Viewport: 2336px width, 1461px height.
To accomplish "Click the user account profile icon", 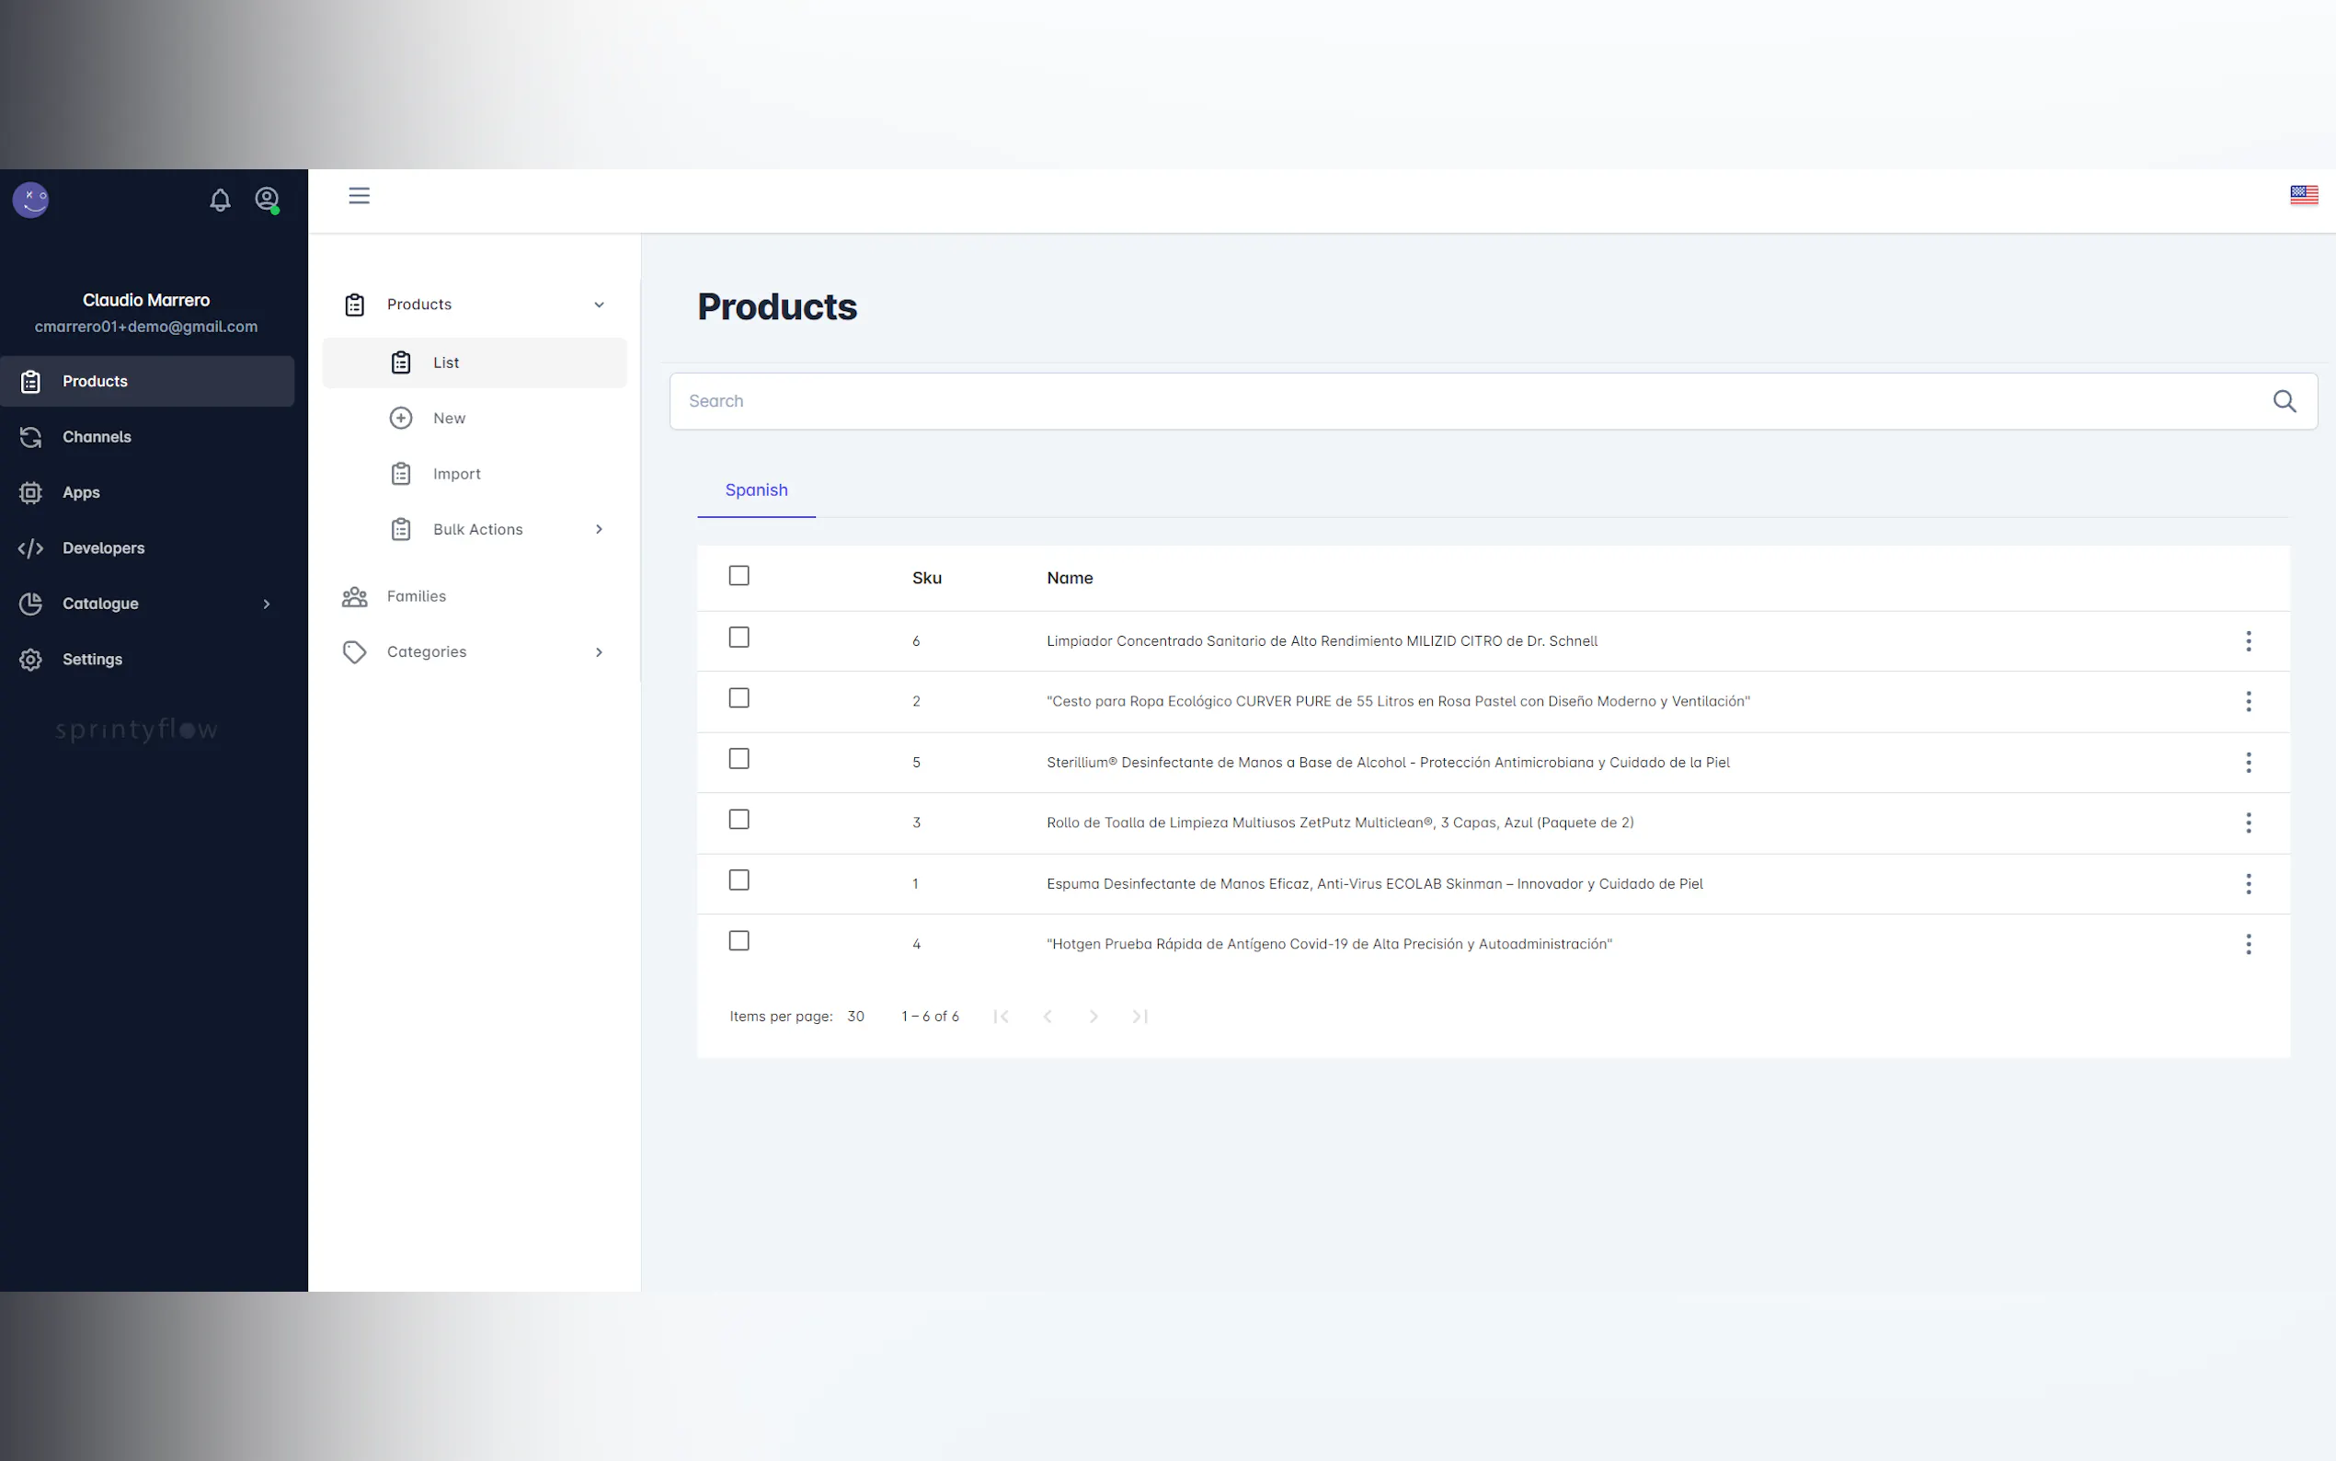I will (267, 199).
